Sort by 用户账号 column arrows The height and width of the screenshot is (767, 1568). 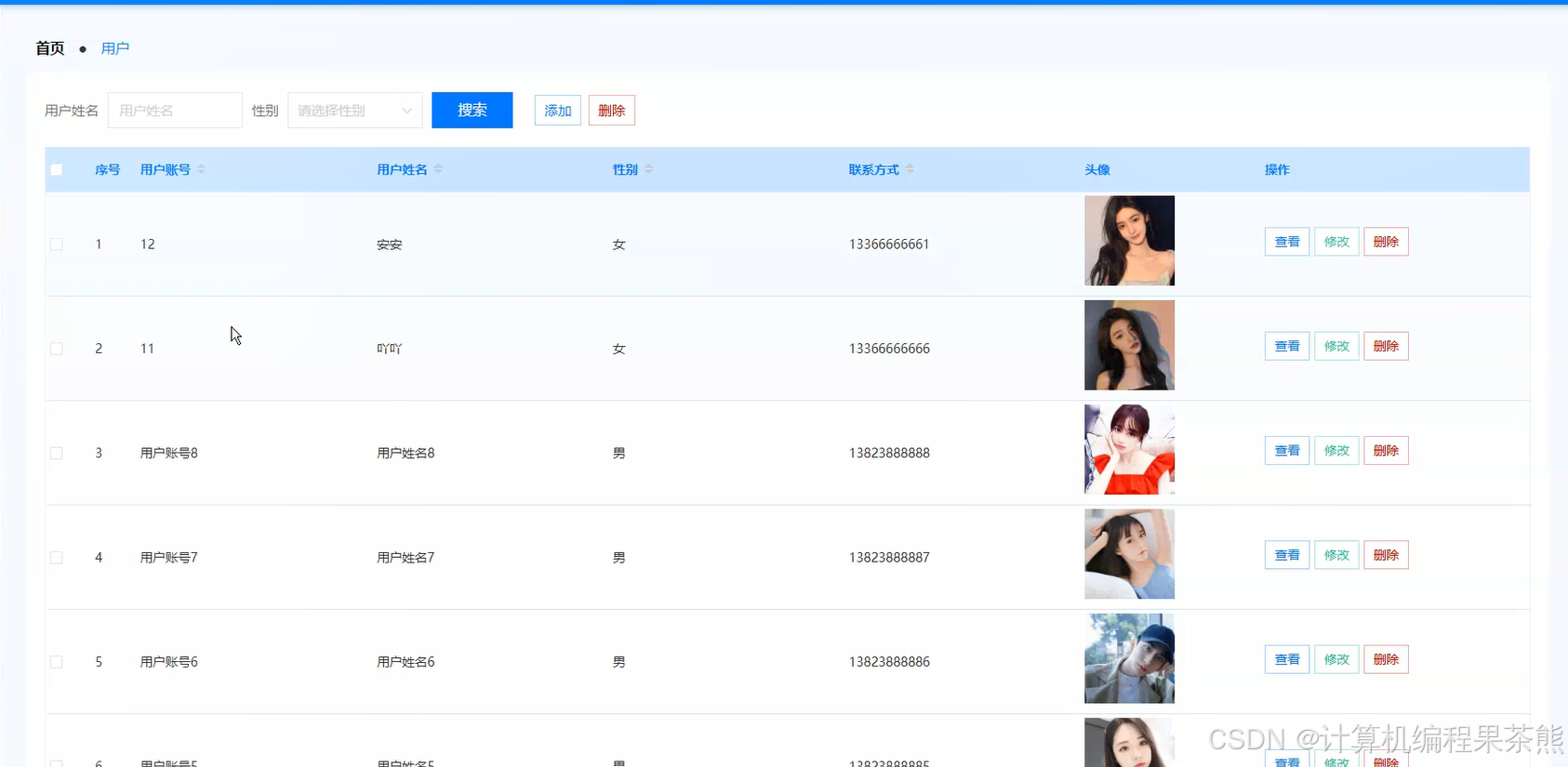pyautogui.click(x=201, y=169)
